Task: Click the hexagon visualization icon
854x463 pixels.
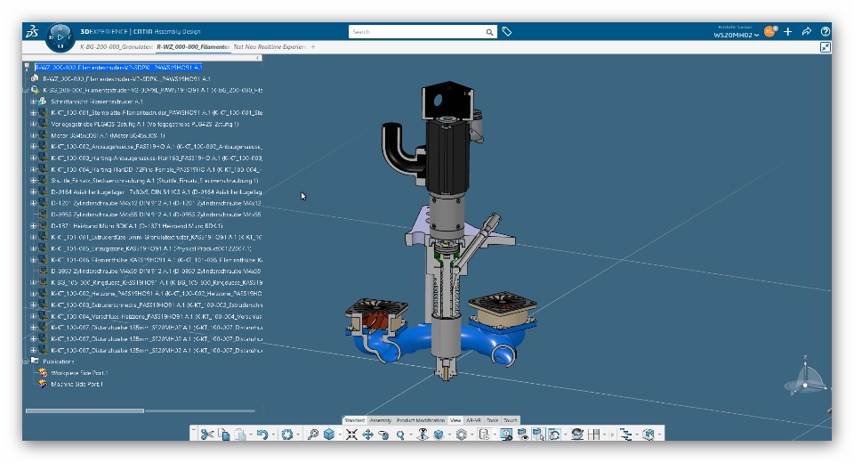Action: coord(462,435)
